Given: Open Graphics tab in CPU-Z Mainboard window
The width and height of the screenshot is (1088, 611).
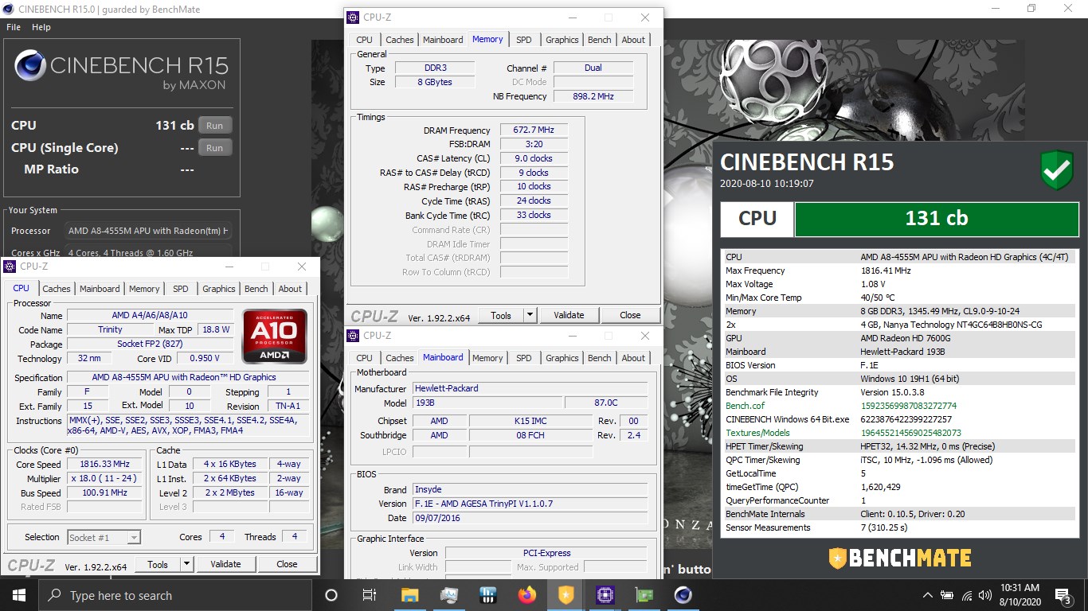Looking at the screenshot, I should (x=562, y=358).
